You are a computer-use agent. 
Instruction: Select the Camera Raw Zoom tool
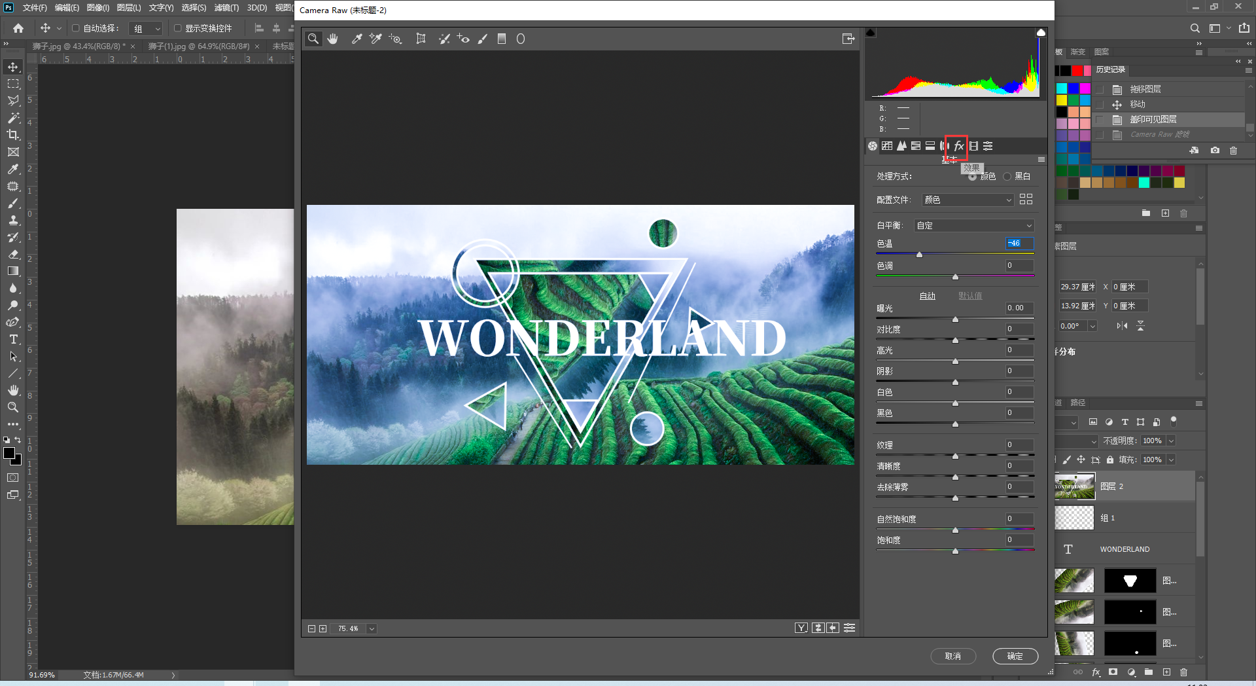click(x=313, y=39)
